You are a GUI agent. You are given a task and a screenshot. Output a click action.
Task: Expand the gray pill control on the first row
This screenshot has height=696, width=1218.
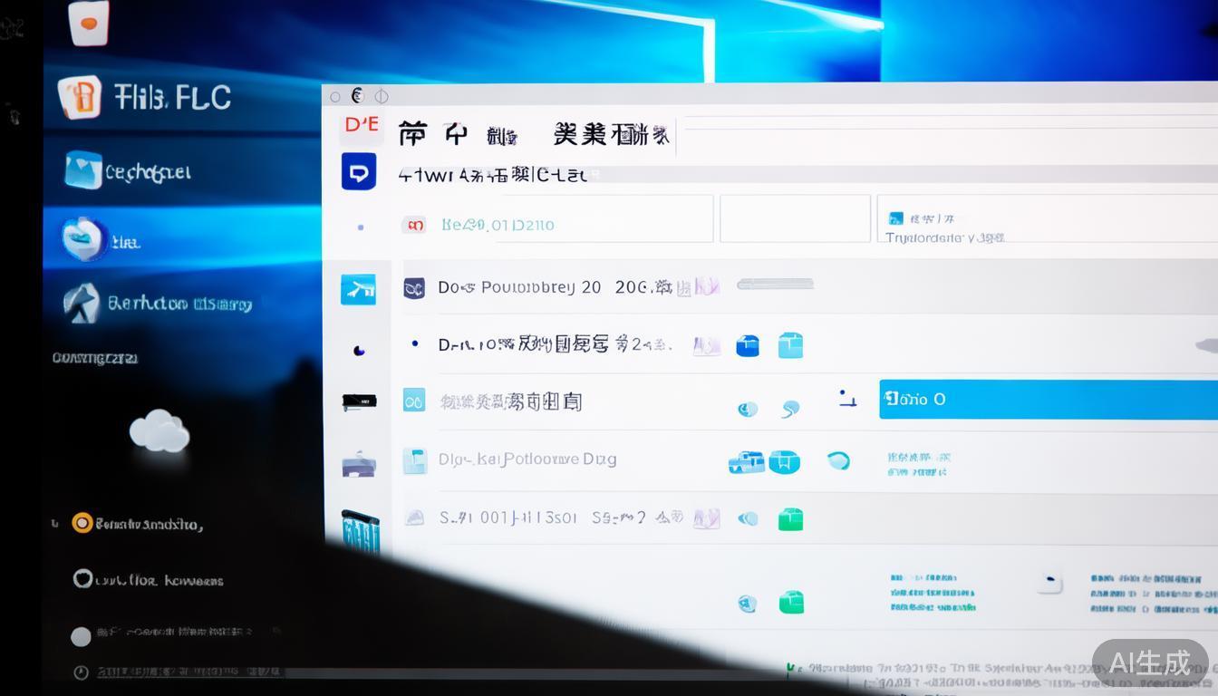click(774, 285)
